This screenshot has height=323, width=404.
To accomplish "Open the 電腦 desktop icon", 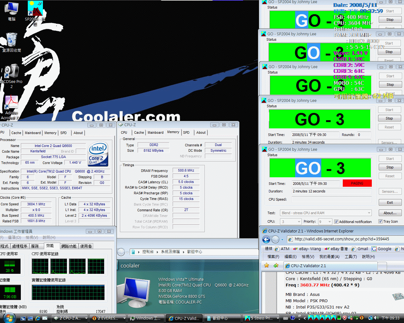I will [x=12, y=11].
